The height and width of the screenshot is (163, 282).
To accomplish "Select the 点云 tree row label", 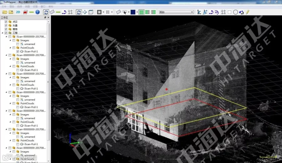I will (15, 22).
